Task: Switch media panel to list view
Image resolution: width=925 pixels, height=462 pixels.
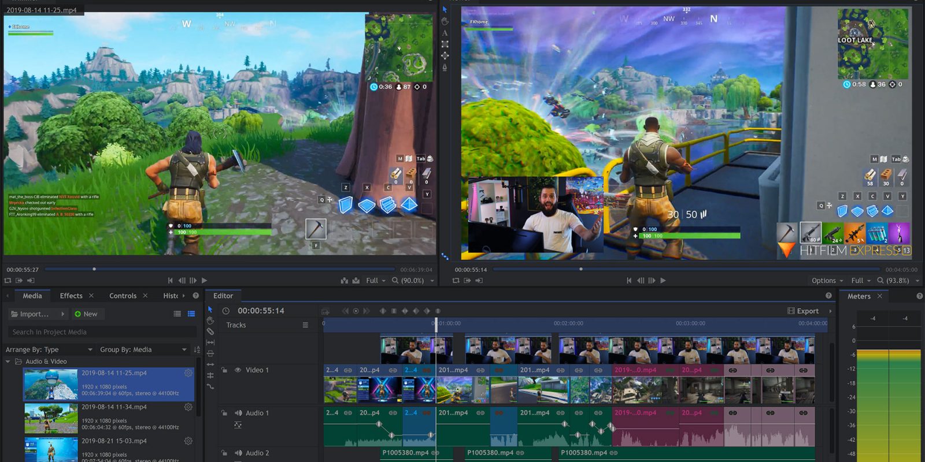Action: [x=177, y=314]
